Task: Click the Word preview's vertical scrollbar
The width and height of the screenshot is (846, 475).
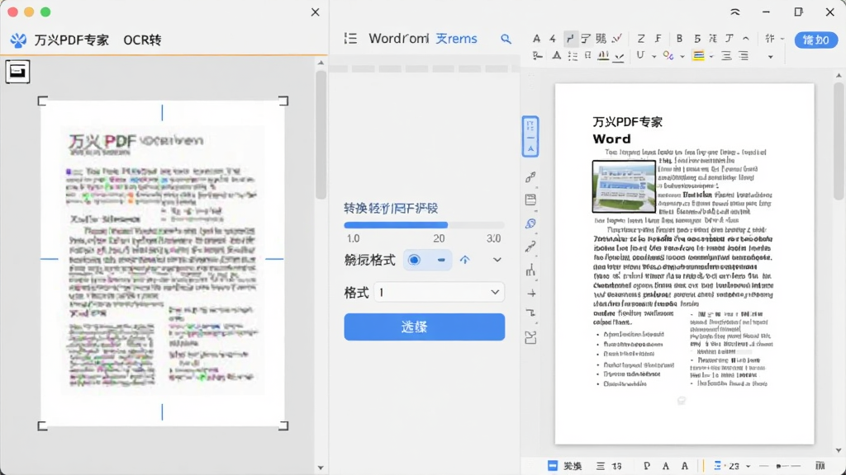Action: (838, 140)
